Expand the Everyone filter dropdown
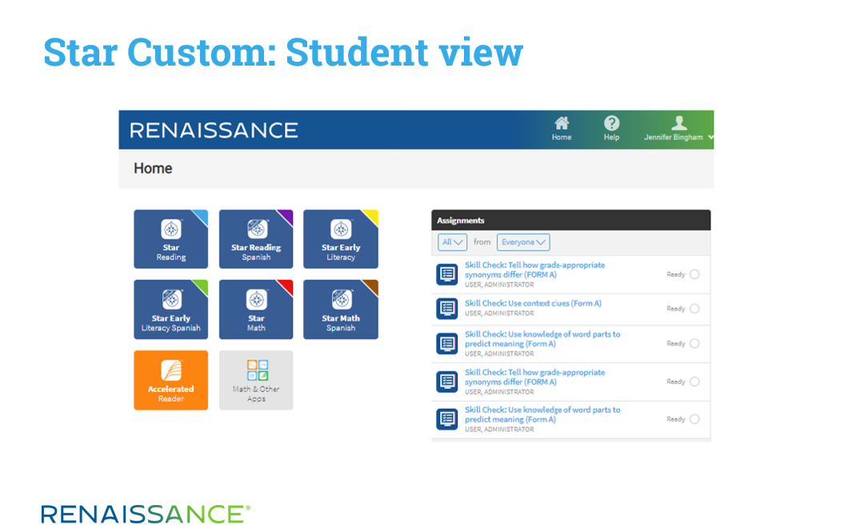The width and height of the screenshot is (848, 529). click(523, 242)
